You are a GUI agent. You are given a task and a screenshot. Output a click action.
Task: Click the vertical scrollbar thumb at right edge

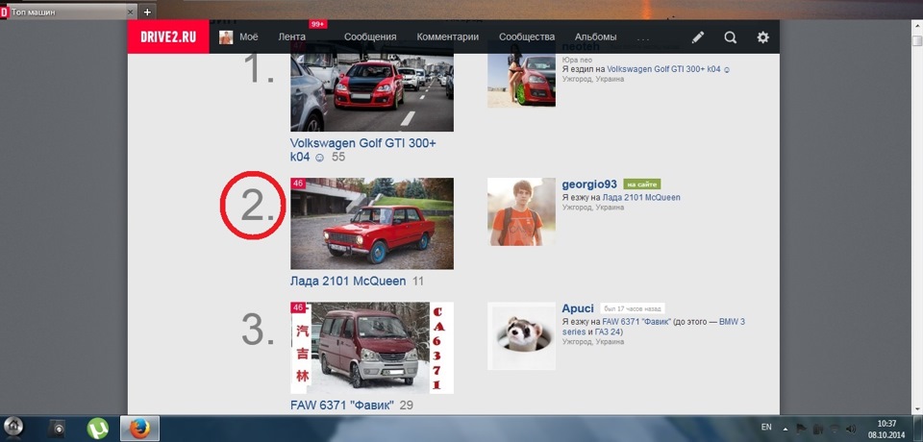pyautogui.click(x=917, y=40)
